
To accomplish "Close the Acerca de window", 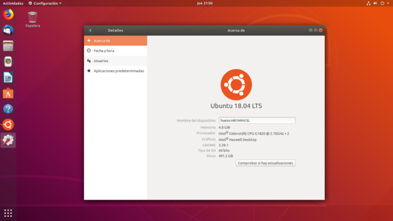I will (x=321, y=30).
